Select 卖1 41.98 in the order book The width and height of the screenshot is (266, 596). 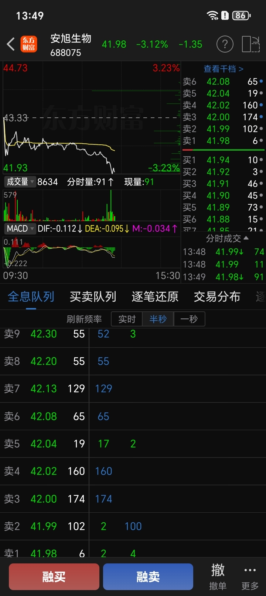(x=223, y=141)
